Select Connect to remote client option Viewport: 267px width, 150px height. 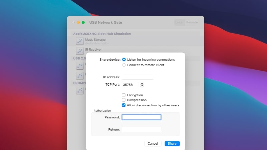click(x=124, y=65)
